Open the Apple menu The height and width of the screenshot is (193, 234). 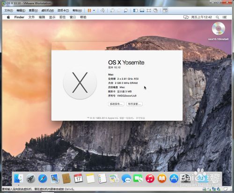tap(8, 17)
